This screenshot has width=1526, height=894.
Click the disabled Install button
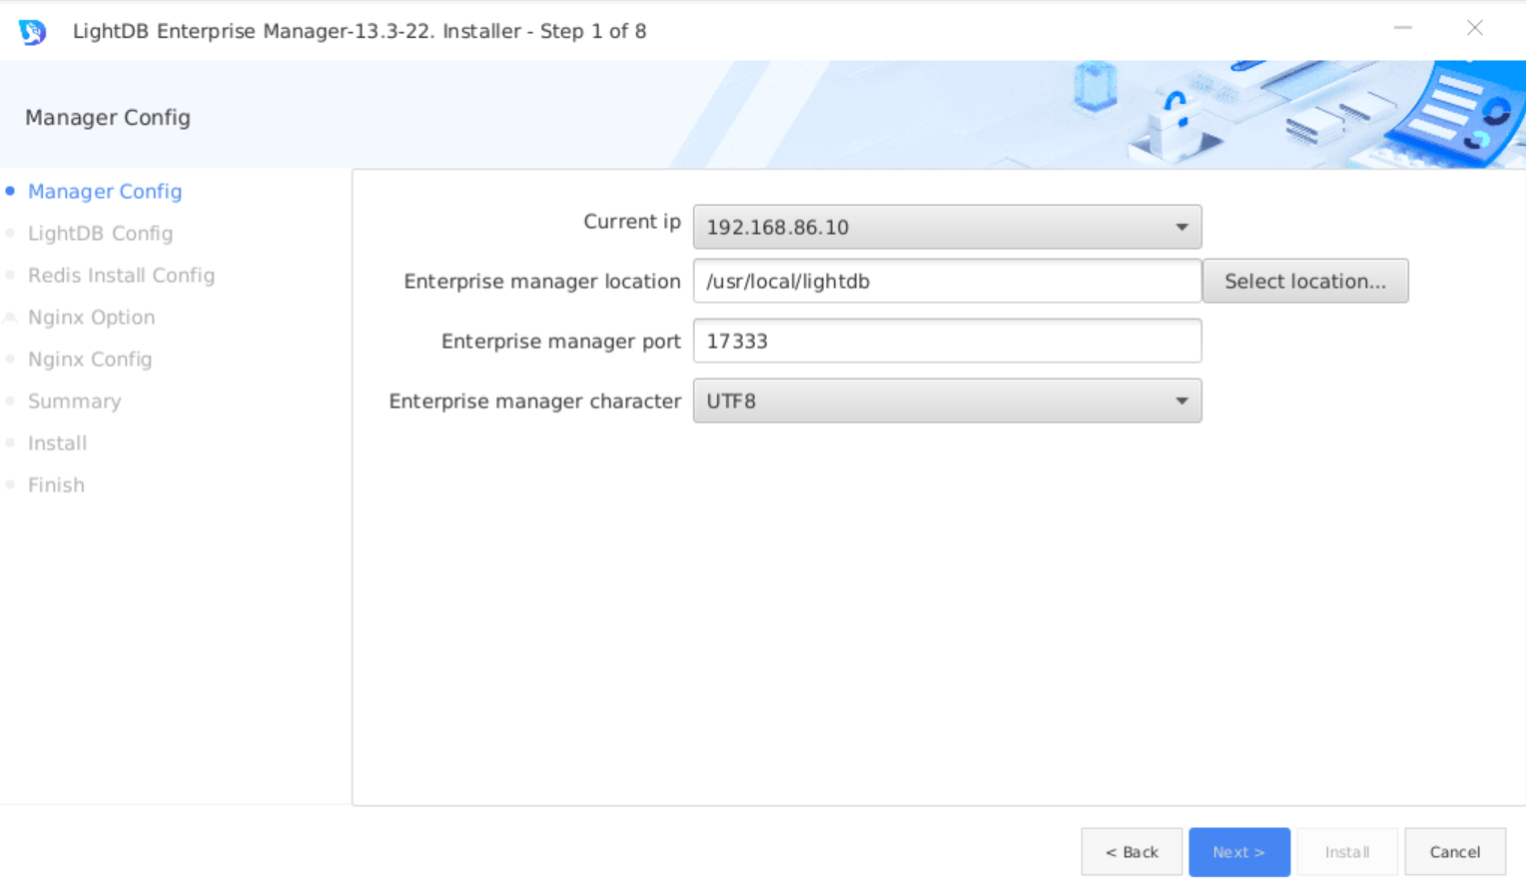(x=1347, y=852)
